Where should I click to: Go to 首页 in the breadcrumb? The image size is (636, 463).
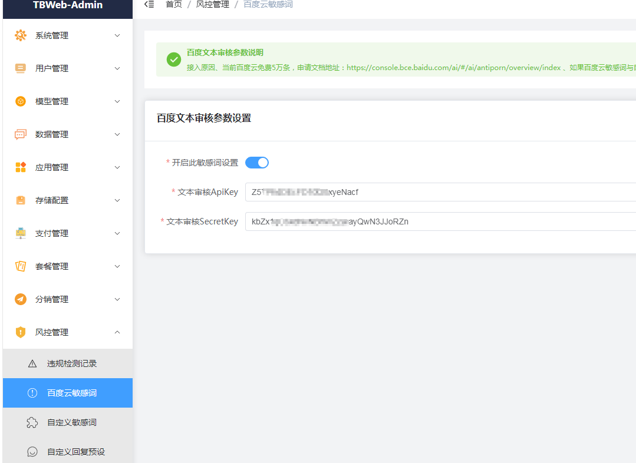coord(174,5)
